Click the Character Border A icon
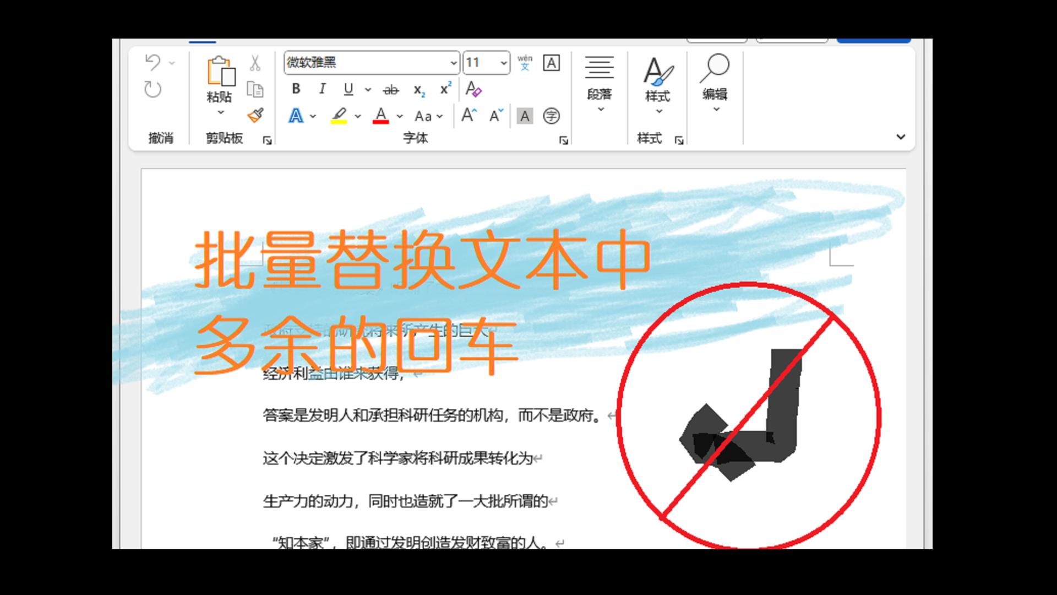Screen dimensions: 1057x595 [552, 63]
